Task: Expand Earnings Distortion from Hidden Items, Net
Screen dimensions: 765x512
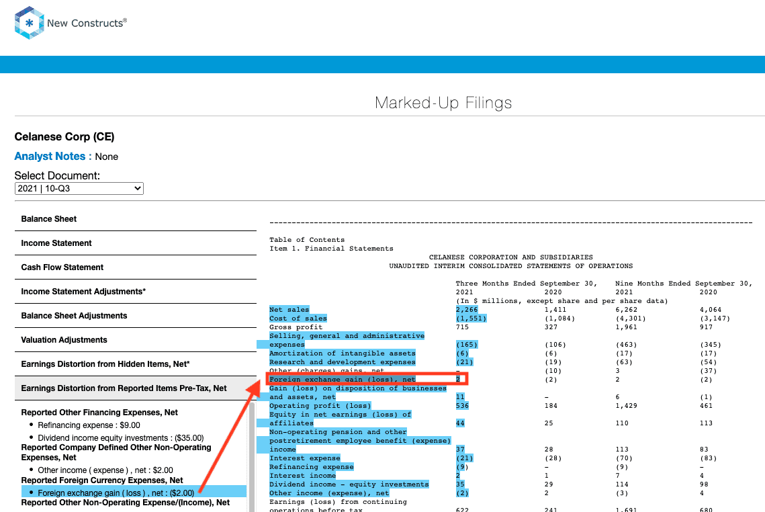Action: tap(136, 364)
